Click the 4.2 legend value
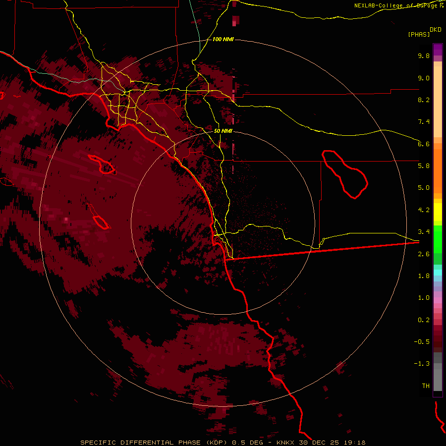446x446 pixels. (x=424, y=210)
